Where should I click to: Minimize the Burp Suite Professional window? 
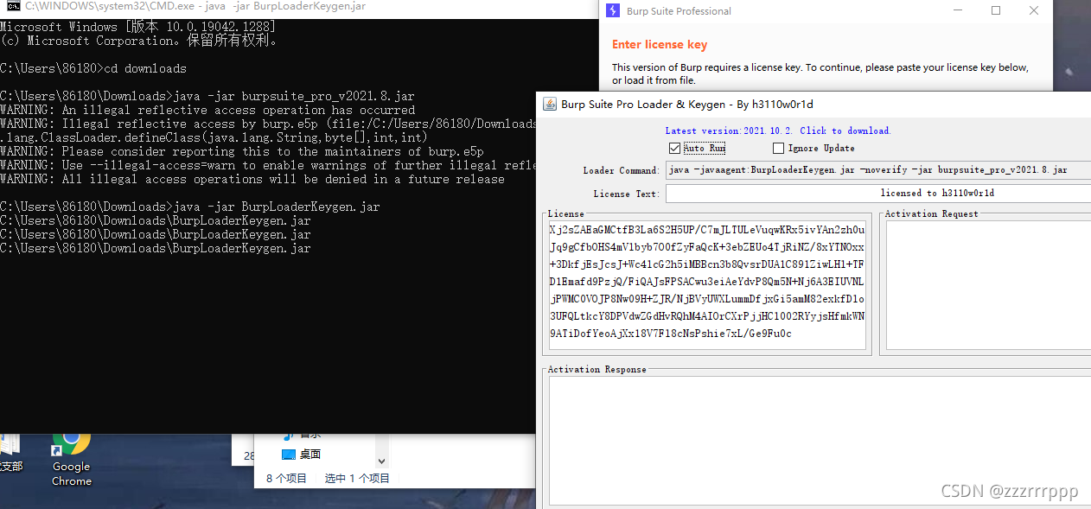point(958,11)
